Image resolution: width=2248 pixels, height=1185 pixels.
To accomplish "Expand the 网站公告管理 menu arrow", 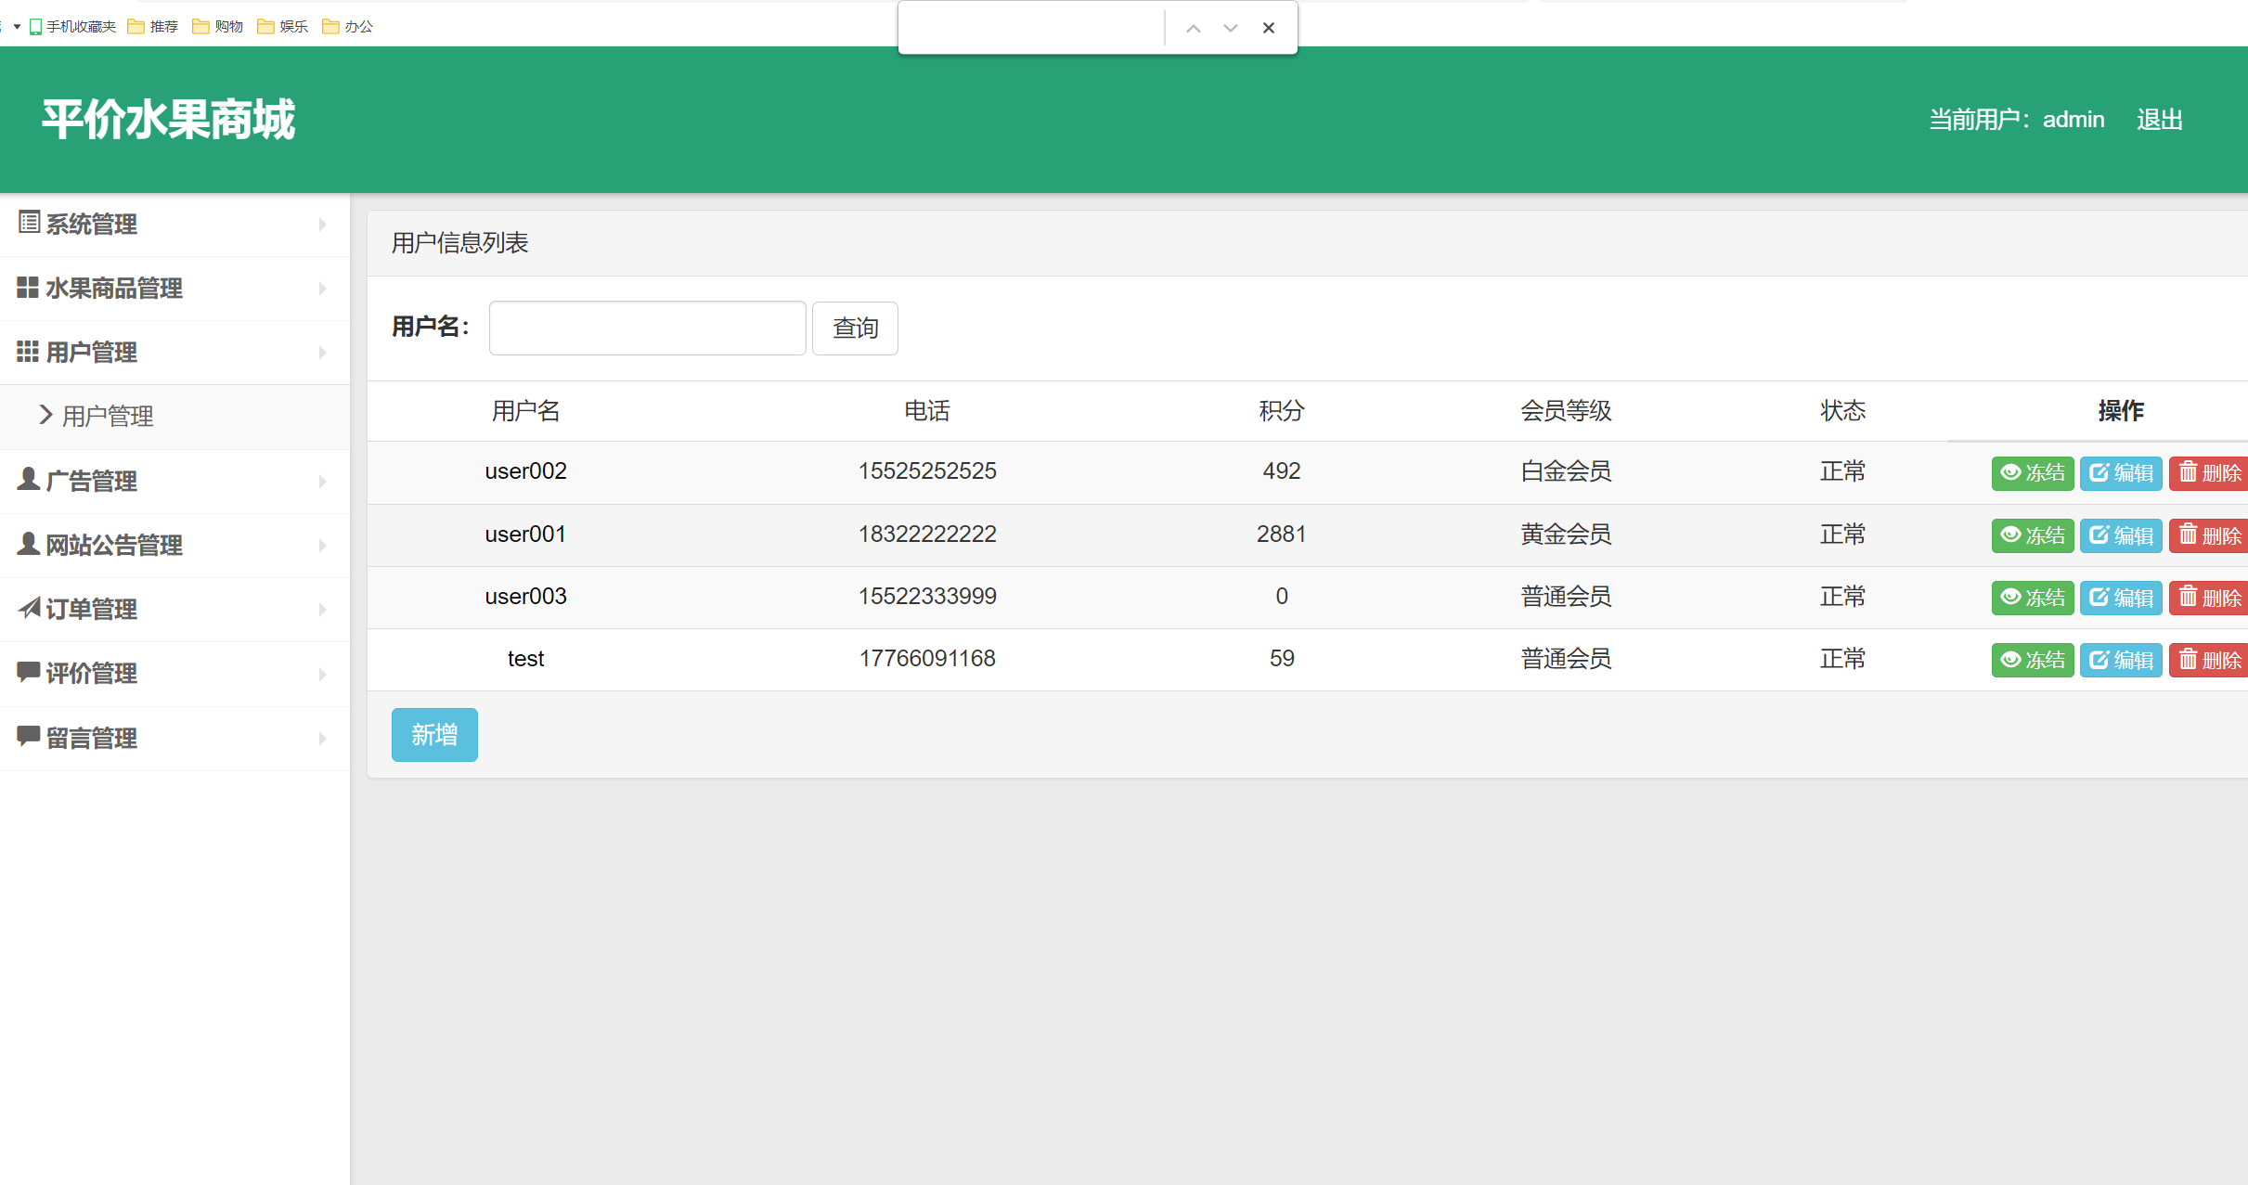I will coord(322,545).
